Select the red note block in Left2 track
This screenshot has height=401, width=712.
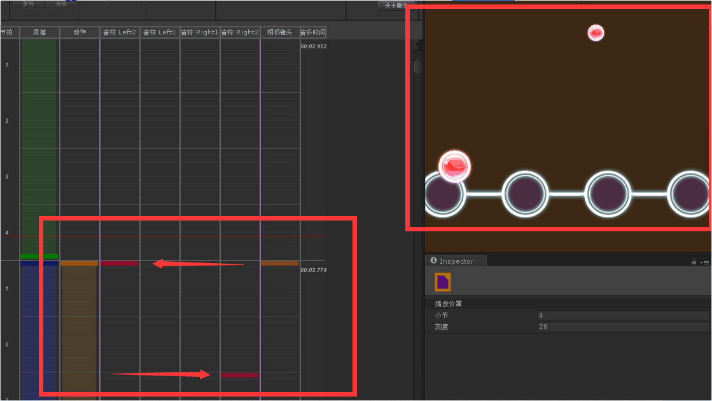[120, 263]
